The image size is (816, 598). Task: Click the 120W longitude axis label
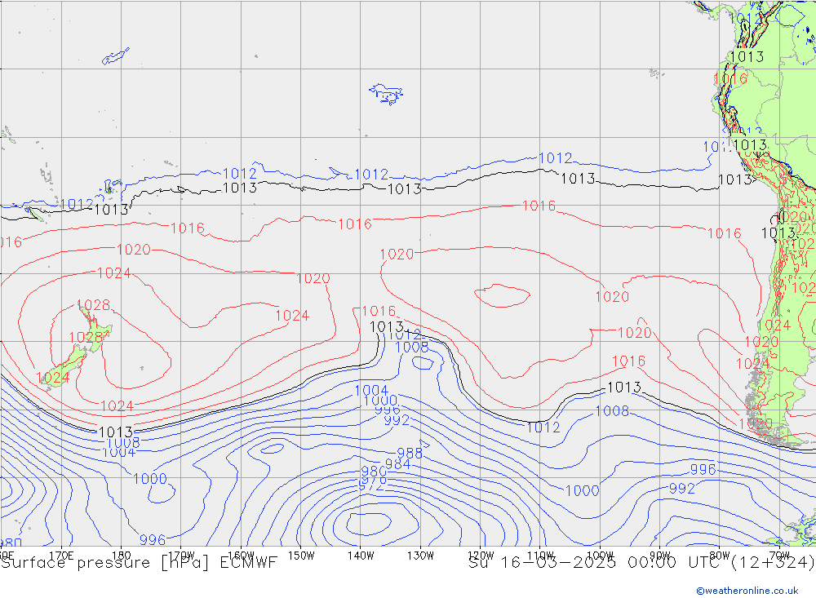tap(481, 556)
